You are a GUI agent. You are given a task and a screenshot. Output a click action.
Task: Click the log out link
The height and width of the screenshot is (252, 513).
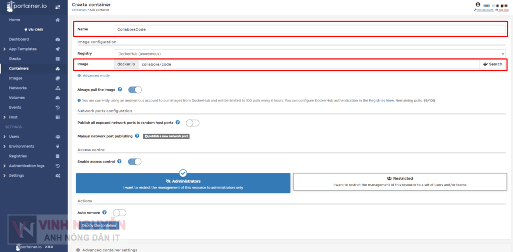pos(502,10)
